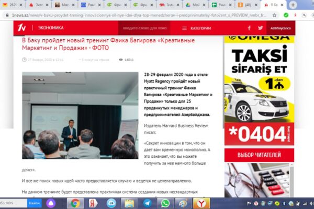Image resolution: width=314 pixels, height=209 pixels.
Task: Click the site search input field
Action: pyautogui.click(x=144, y=28)
